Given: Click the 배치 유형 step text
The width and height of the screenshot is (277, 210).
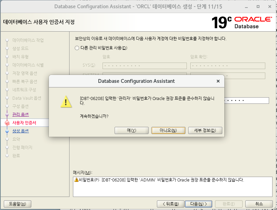Looking at the screenshot, I should click(20, 57).
